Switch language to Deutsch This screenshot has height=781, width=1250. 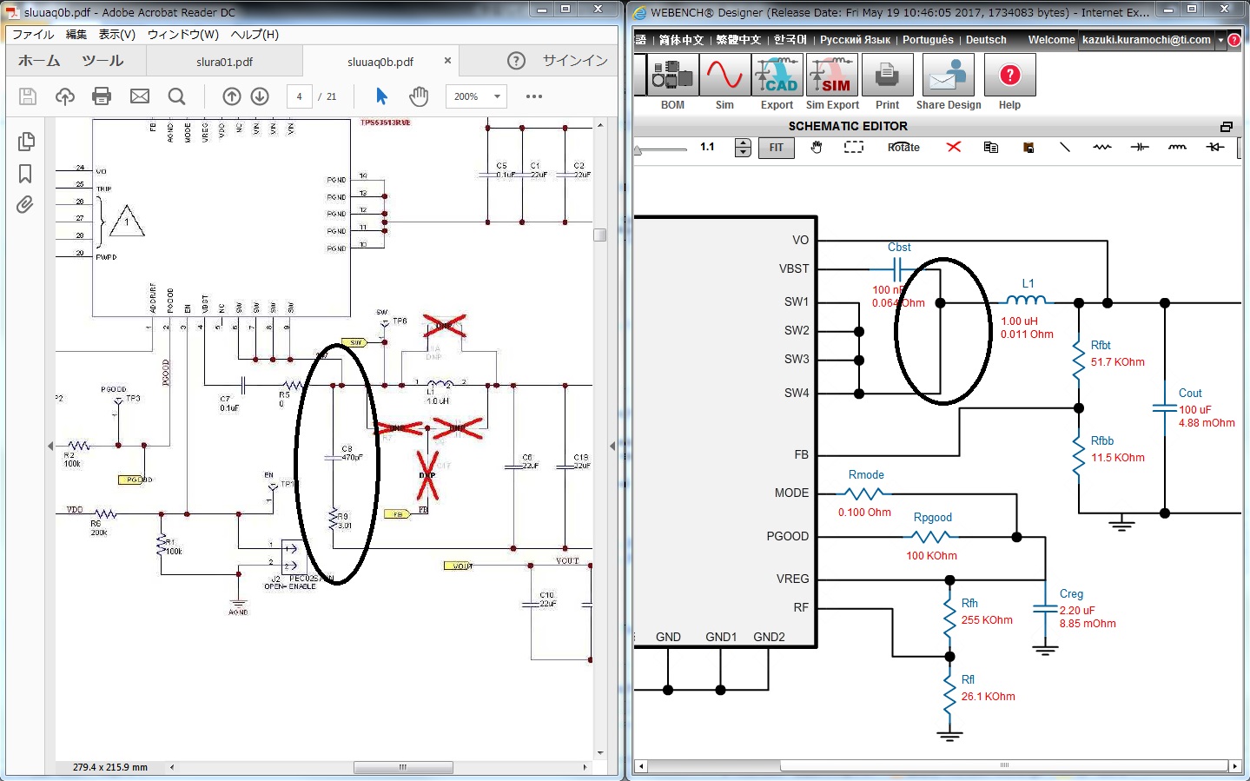tap(986, 40)
